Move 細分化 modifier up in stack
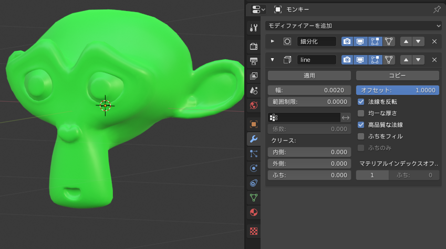Screen dimensions: 446x249 coord(406,41)
